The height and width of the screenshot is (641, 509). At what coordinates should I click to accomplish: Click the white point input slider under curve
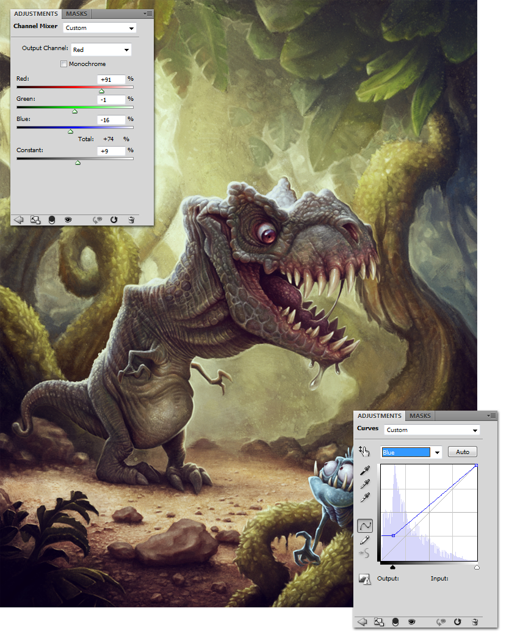(x=477, y=567)
